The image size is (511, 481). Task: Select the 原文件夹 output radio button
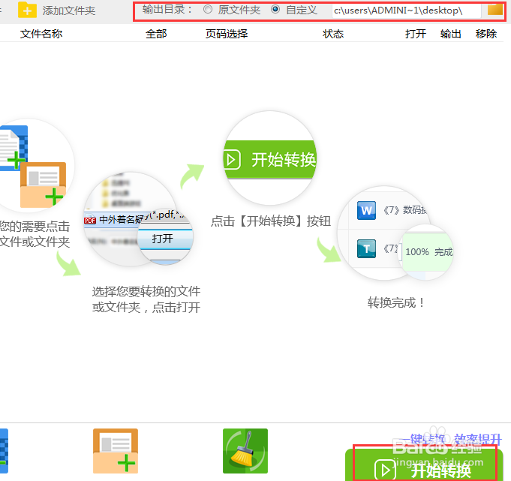[x=208, y=10]
